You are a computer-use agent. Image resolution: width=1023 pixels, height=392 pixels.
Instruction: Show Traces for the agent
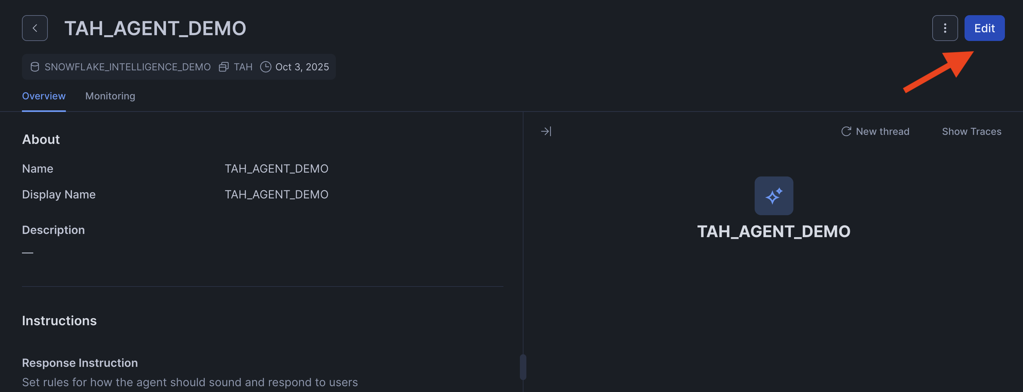pyautogui.click(x=971, y=131)
